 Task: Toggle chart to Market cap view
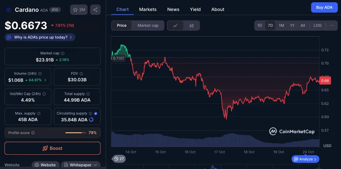coord(148,26)
